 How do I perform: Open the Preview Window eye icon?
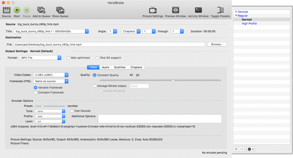tap(176, 10)
